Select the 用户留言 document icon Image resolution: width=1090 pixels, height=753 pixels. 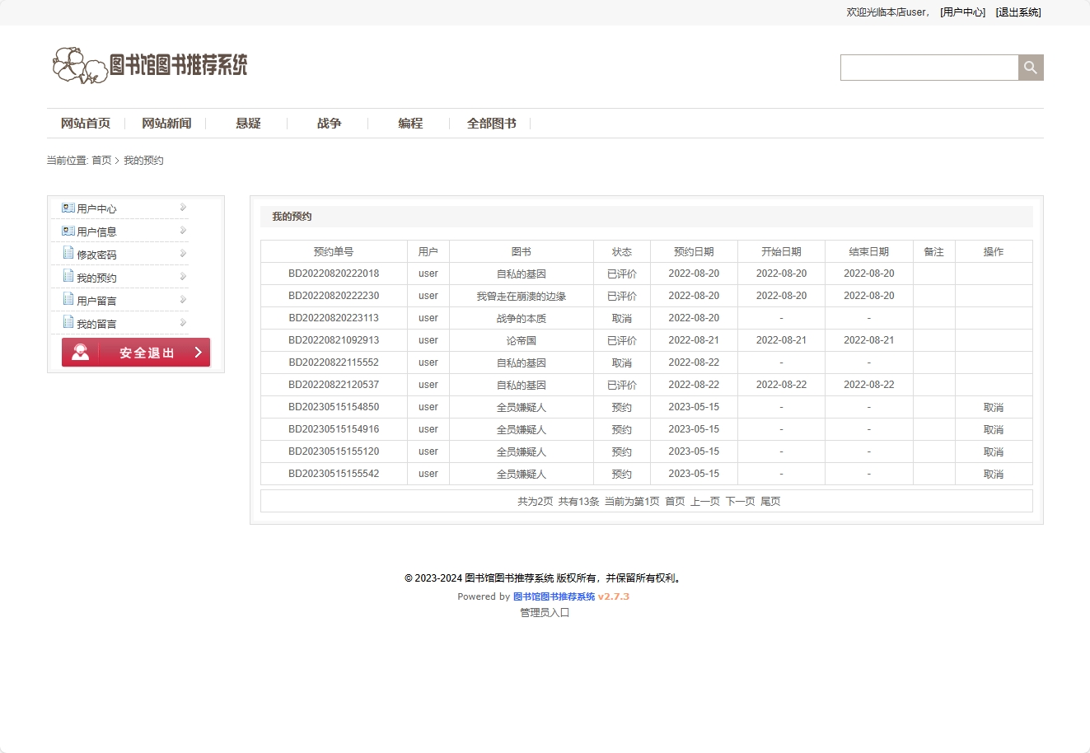point(68,299)
